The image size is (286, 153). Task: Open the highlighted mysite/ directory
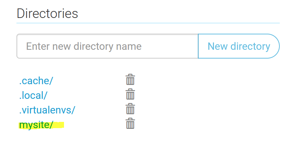click(36, 125)
